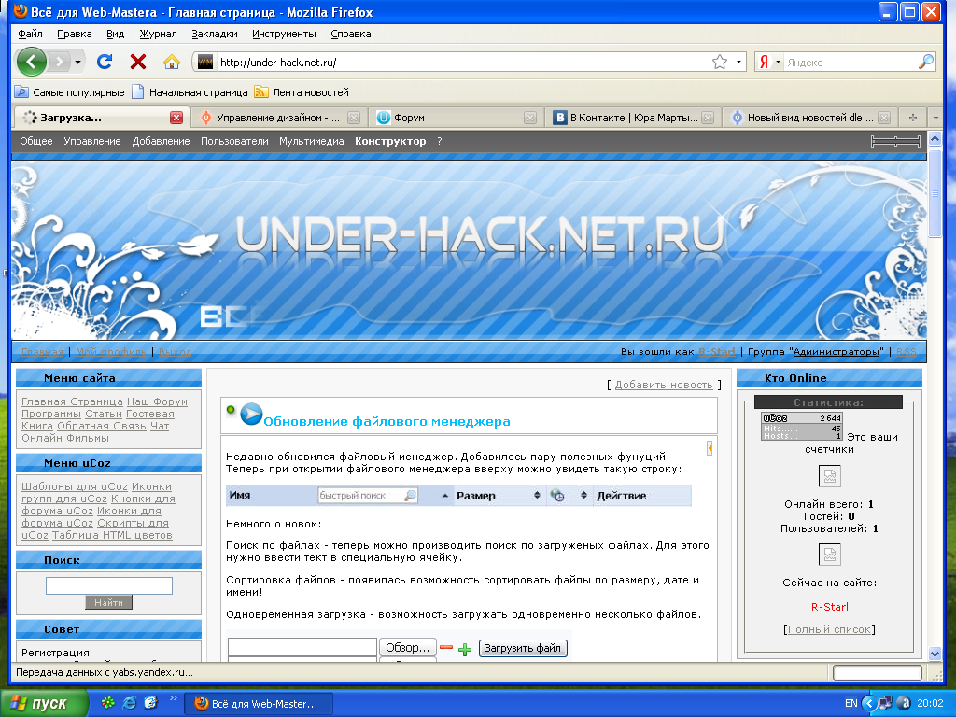Open the Файл menu

pos(31,34)
